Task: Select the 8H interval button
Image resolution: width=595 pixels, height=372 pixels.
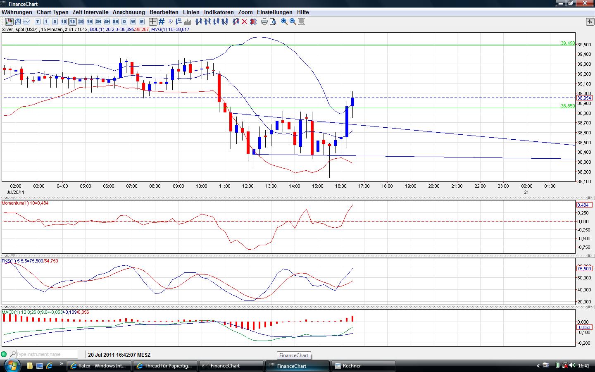Action: tap(116, 21)
